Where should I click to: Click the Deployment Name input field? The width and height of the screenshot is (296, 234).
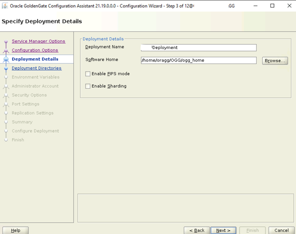(199, 48)
